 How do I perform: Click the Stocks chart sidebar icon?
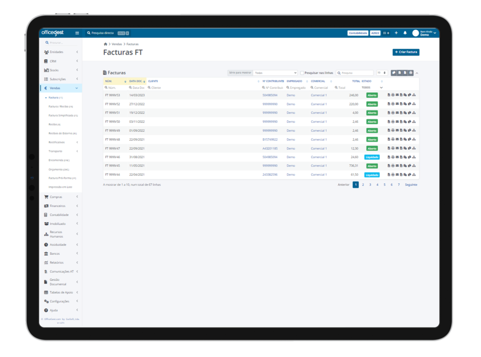(x=46, y=70)
